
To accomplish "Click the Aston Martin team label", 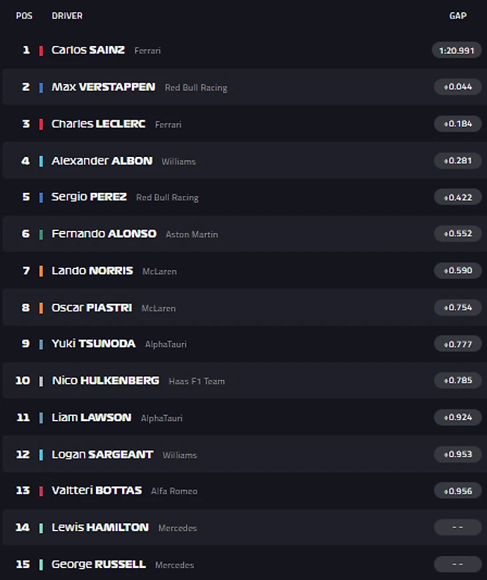I will [191, 234].
